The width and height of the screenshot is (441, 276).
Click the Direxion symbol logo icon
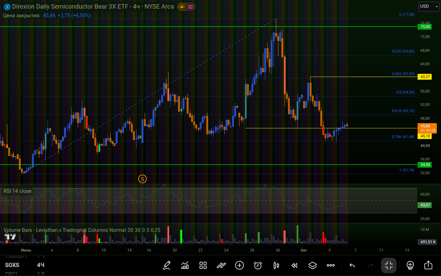click(x=7, y=7)
